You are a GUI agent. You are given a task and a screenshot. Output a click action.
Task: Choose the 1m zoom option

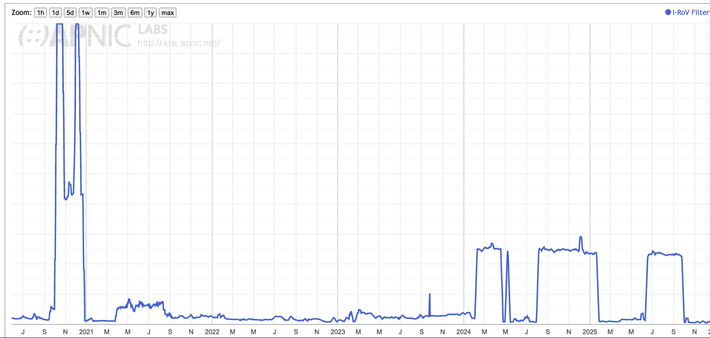(x=102, y=13)
